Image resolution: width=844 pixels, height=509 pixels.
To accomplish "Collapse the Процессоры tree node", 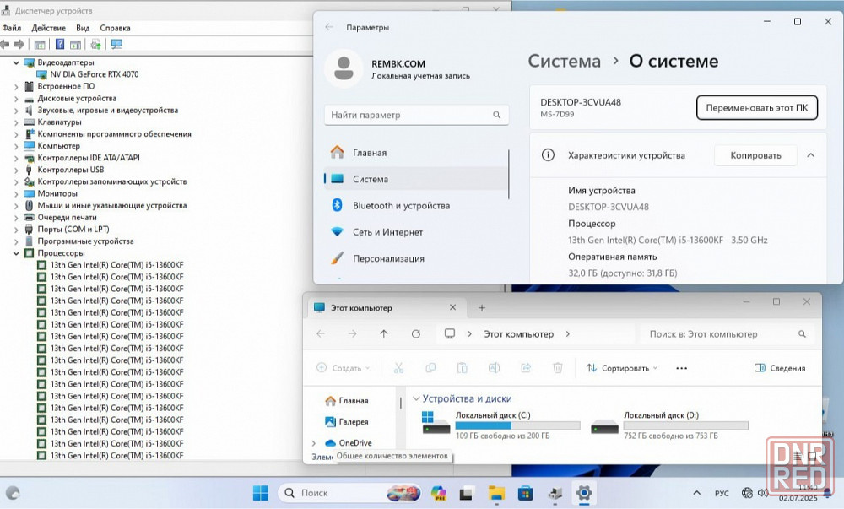I will click(x=17, y=253).
